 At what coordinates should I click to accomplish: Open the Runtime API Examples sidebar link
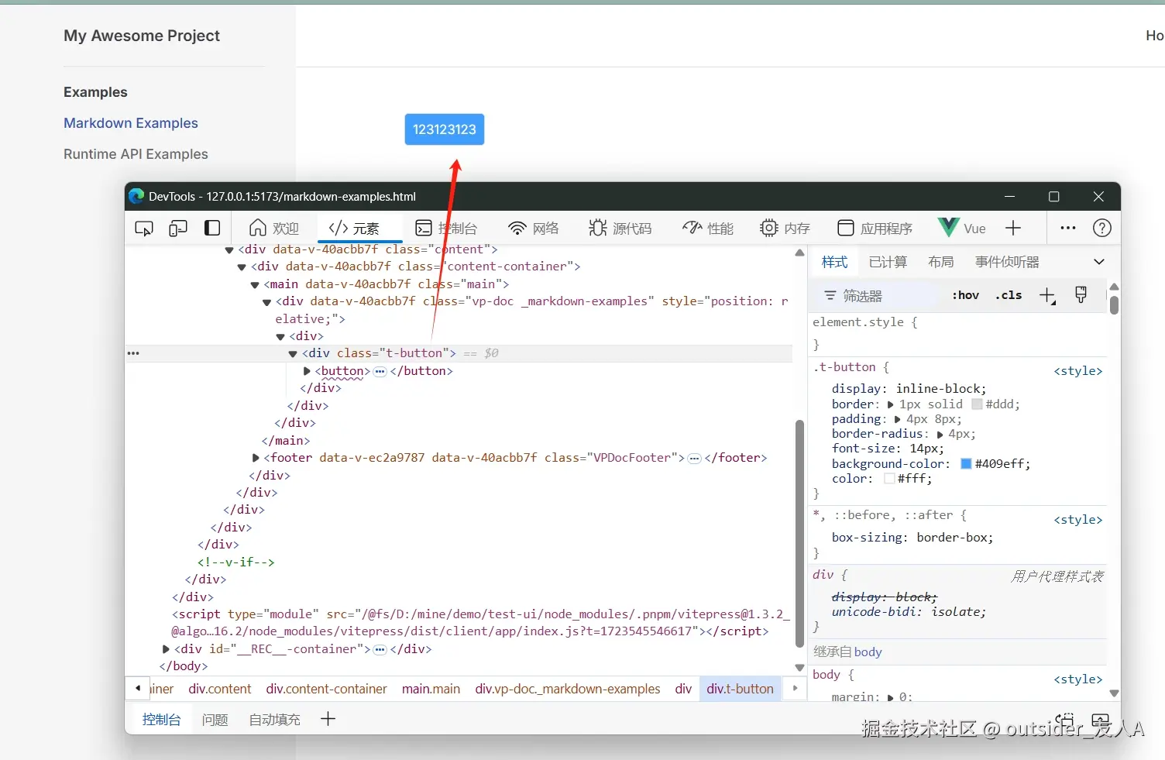pyautogui.click(x=136, y=154)
